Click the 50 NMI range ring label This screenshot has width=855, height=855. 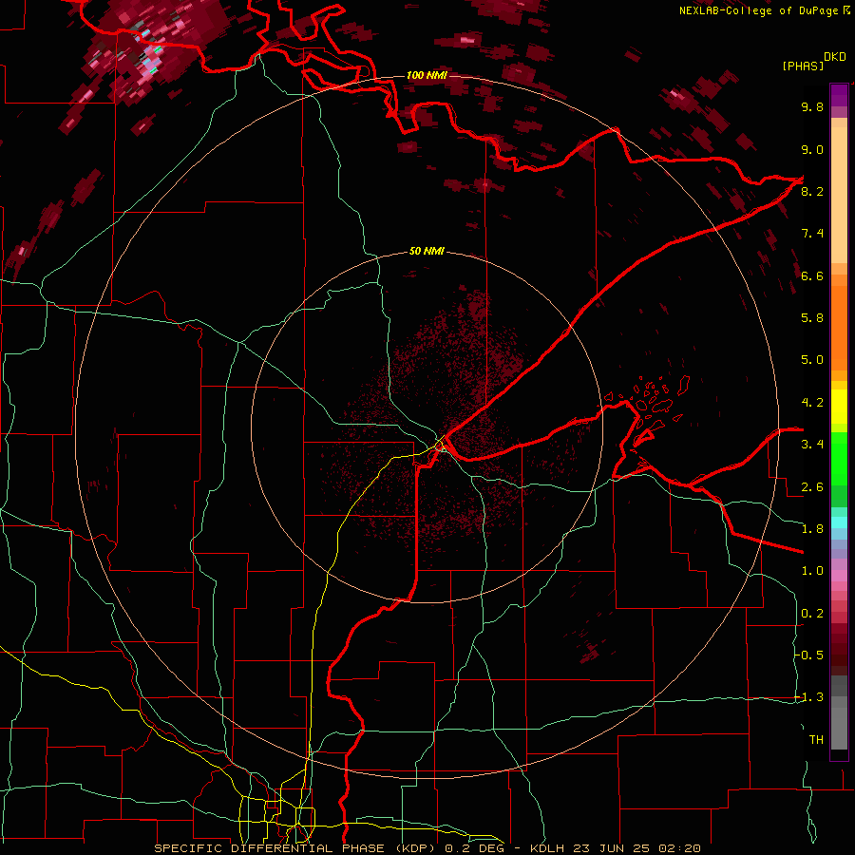[427, 252]
